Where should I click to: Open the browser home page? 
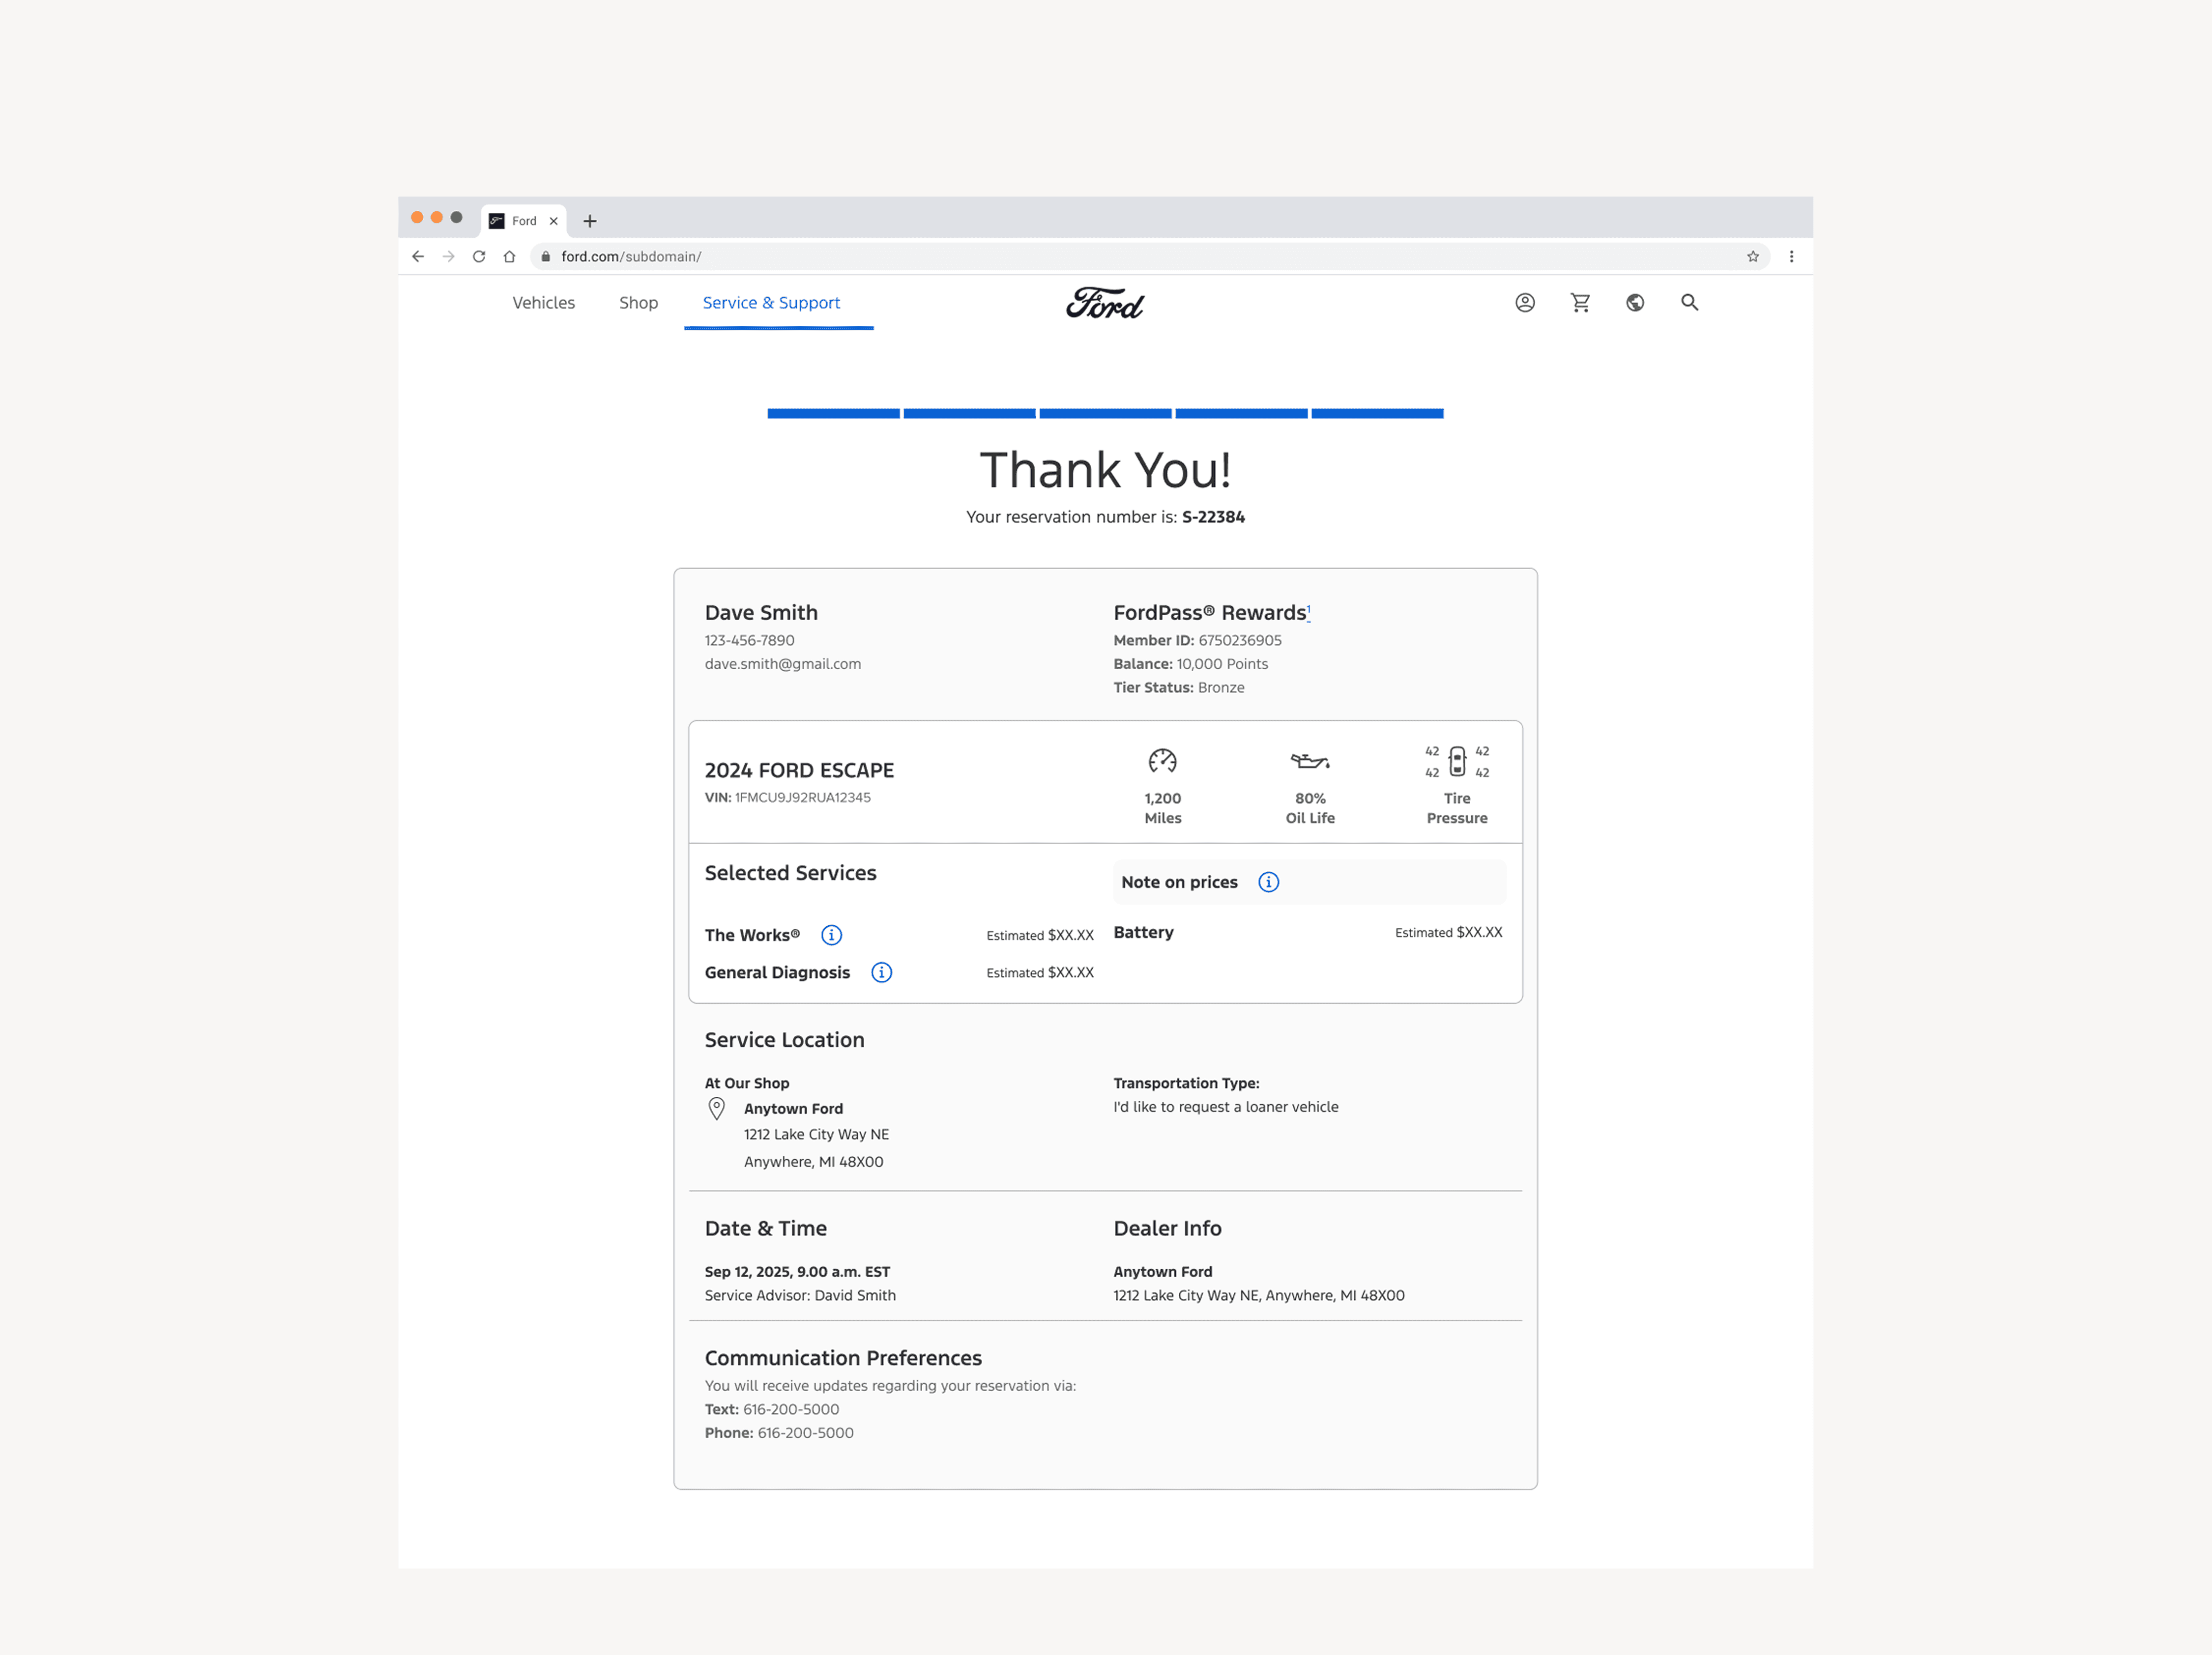[x=509, y=257]
